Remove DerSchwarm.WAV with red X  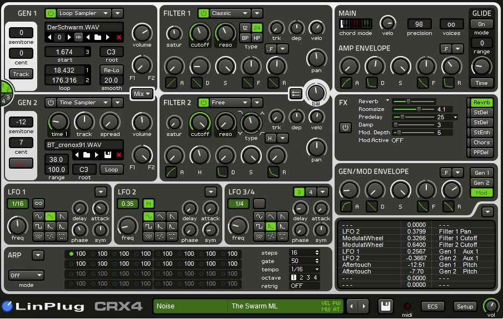coord(119,37)
